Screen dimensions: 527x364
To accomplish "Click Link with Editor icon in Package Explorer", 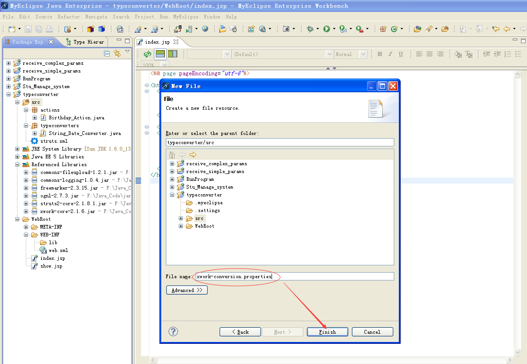I will [117, 53].
